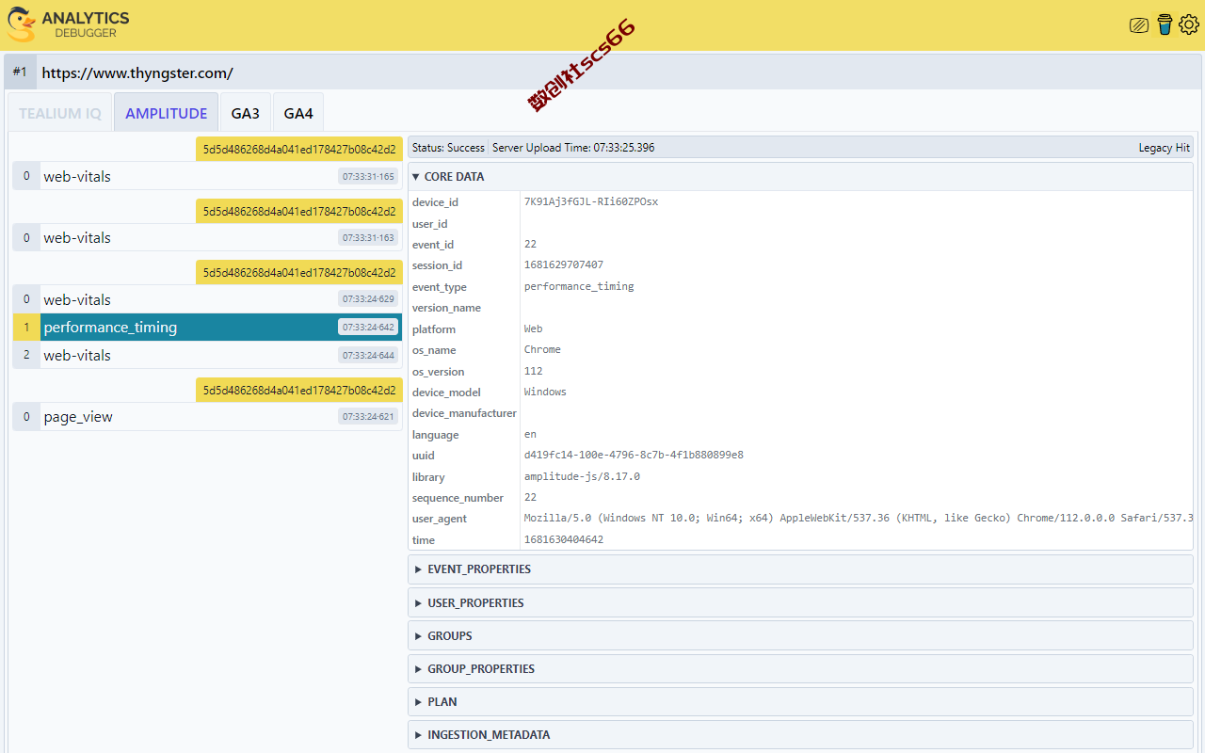The height and width of the screenshot is (753, 1205).
Task: Click the sequence_number field label
Action: click(458, 498)
